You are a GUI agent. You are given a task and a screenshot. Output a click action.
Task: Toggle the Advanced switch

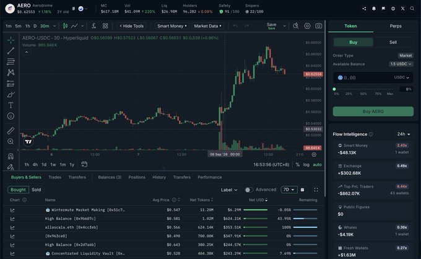coord(249,190)
